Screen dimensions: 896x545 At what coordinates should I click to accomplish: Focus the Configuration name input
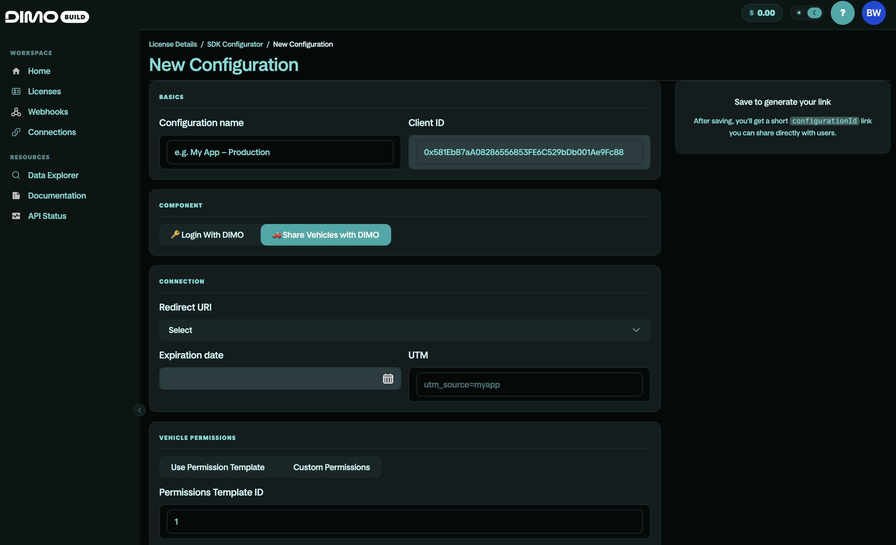tap(280, 152)
